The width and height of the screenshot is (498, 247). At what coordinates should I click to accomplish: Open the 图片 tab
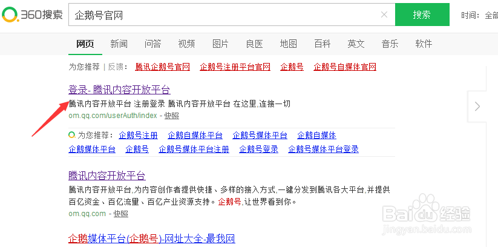pos(220,44)
